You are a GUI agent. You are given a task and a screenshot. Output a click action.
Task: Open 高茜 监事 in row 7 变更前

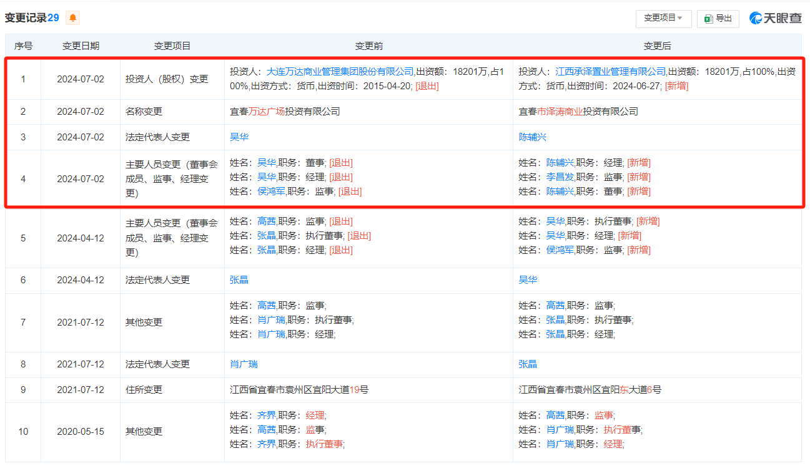coord(267,306)
